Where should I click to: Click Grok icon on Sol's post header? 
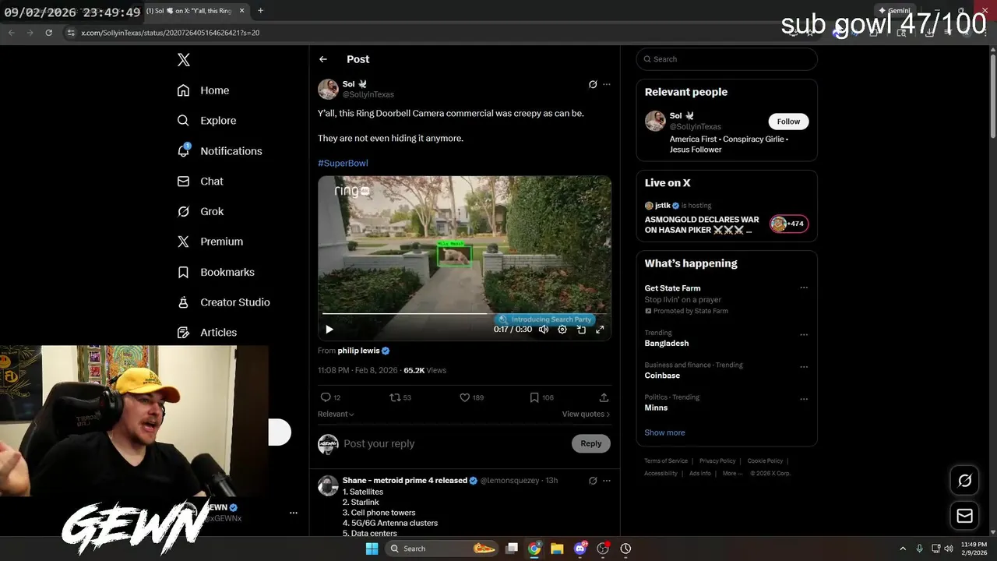pos(593,84)
